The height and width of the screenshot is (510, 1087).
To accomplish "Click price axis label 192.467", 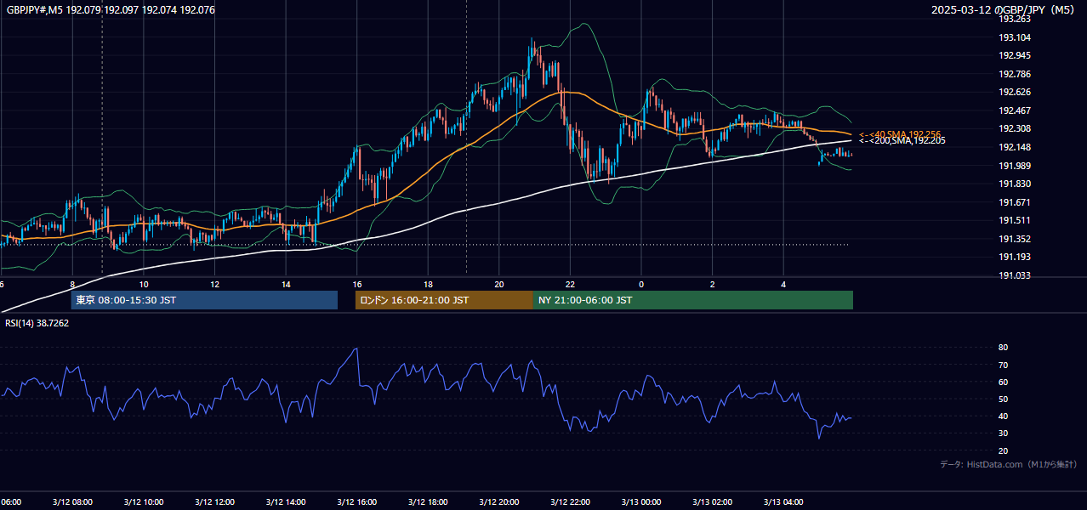I will pos(1015,110).
